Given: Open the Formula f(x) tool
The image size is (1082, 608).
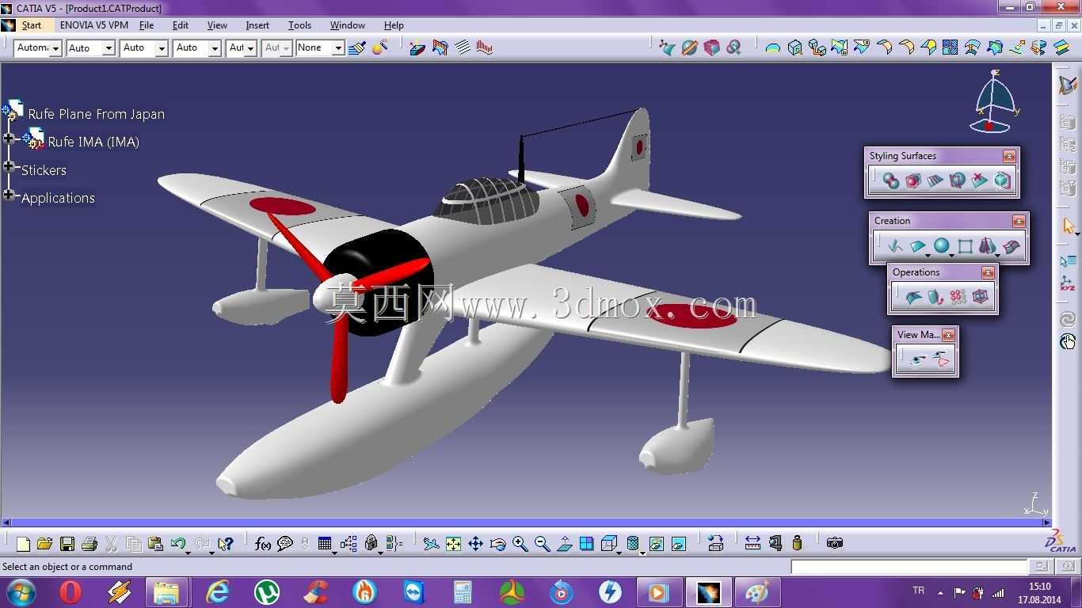Looking at the screenshot, I should (263, 544).
